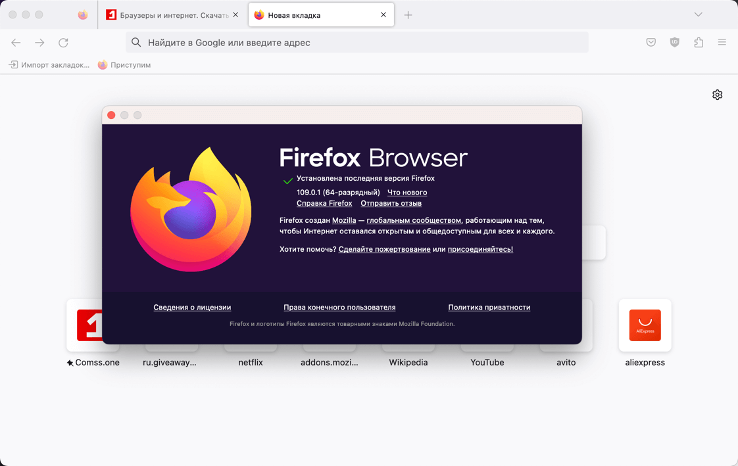Reload the current page
The width and height of the screenshot is (738, 466).
(x=63, y=43)
